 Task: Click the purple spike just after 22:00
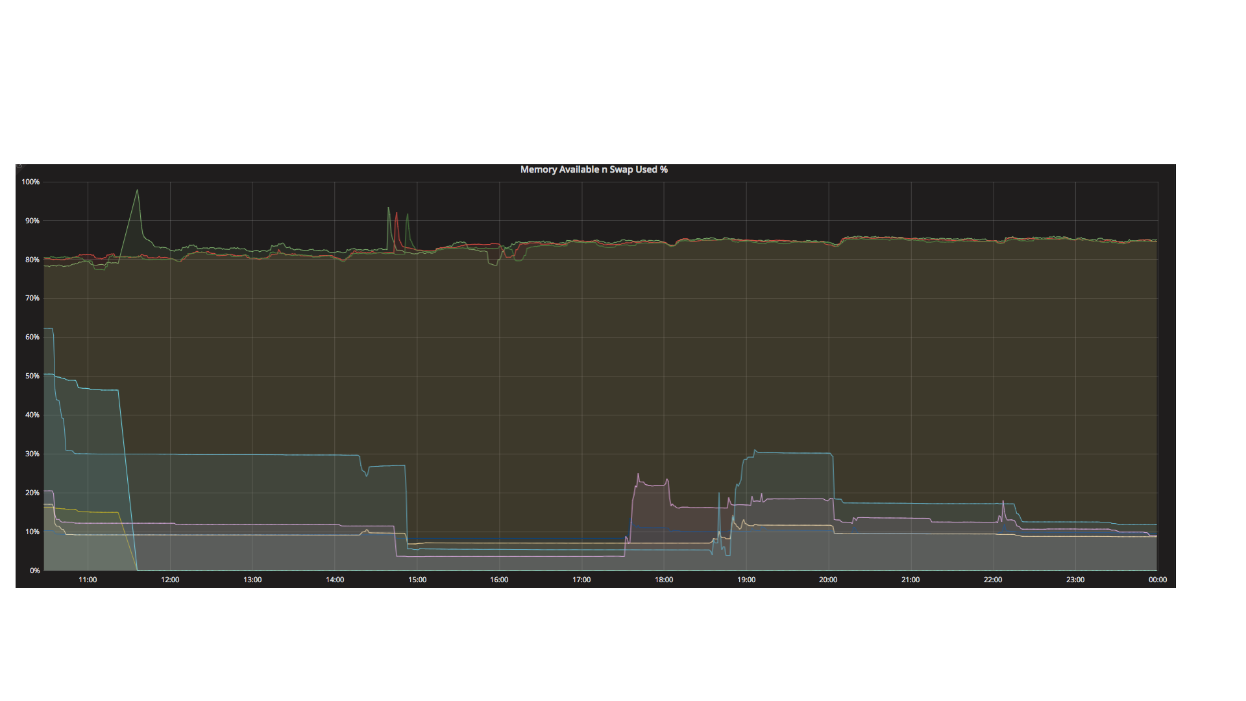click(x=1003, y=502)
